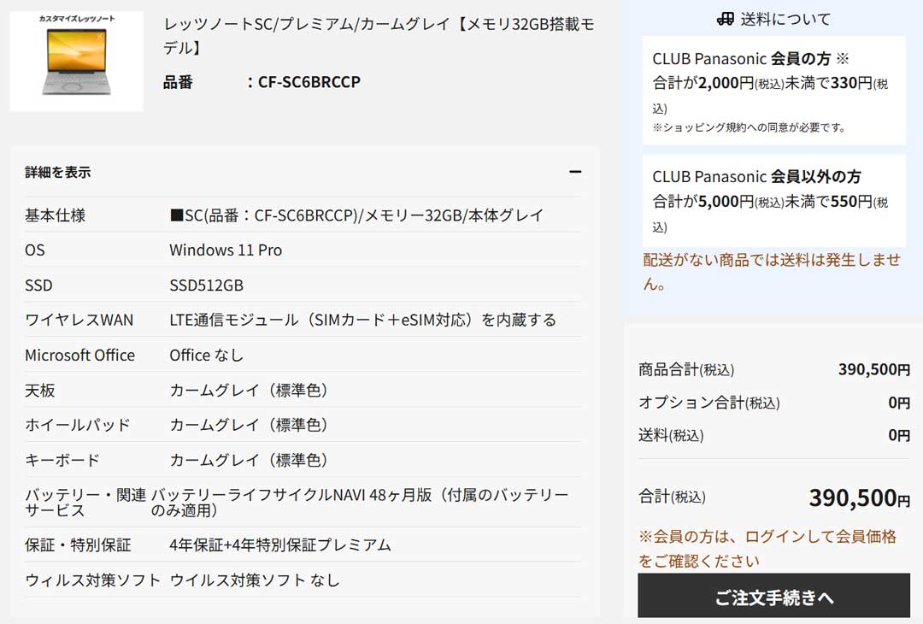
Task: Click the ご注文手続きへ button
Action: point(773,598)
